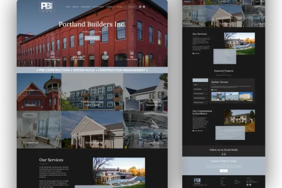Expand the dropdown right of Markets in the navigation

click(120, 7)
